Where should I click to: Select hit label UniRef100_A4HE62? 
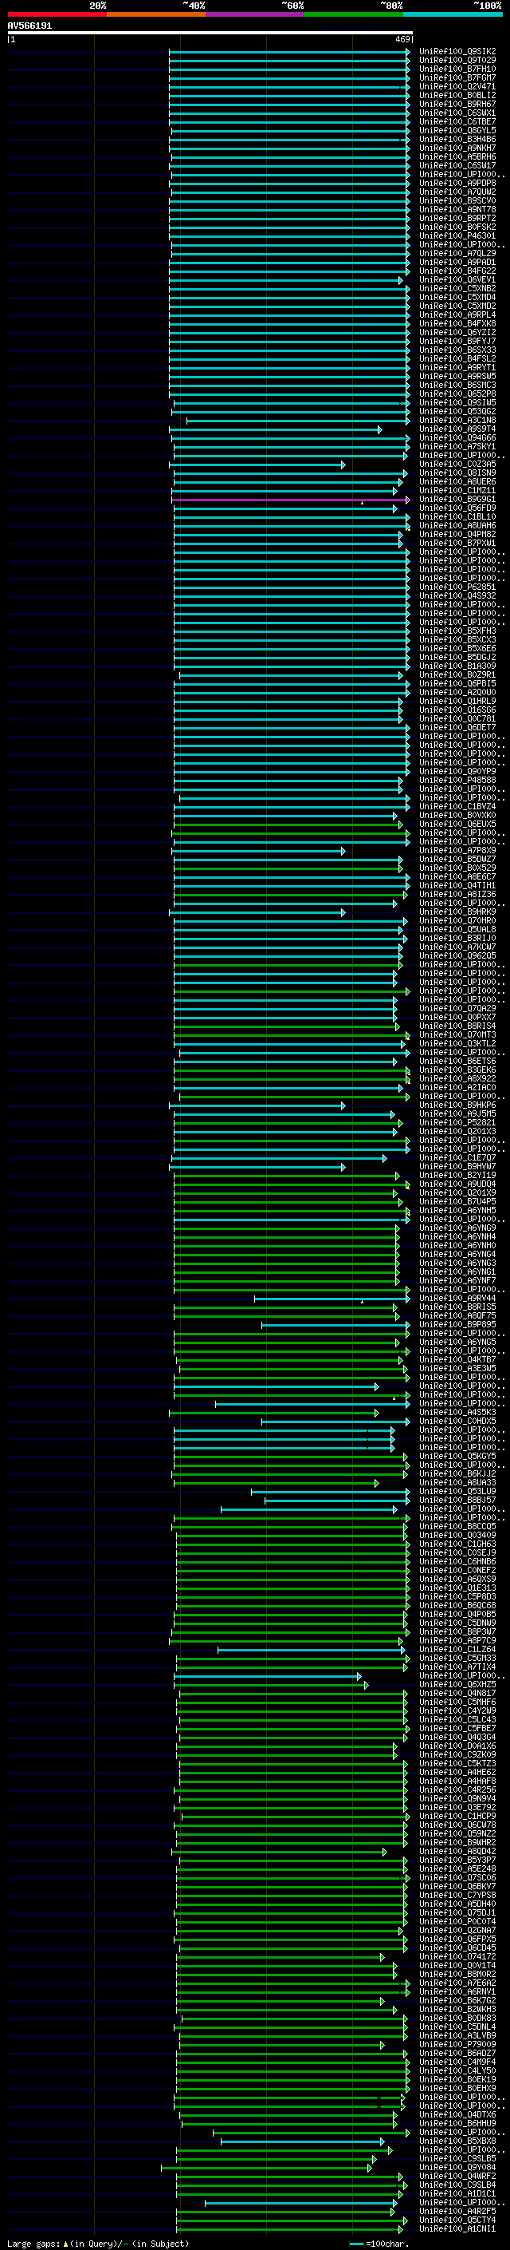click(x=457, y=1772)
